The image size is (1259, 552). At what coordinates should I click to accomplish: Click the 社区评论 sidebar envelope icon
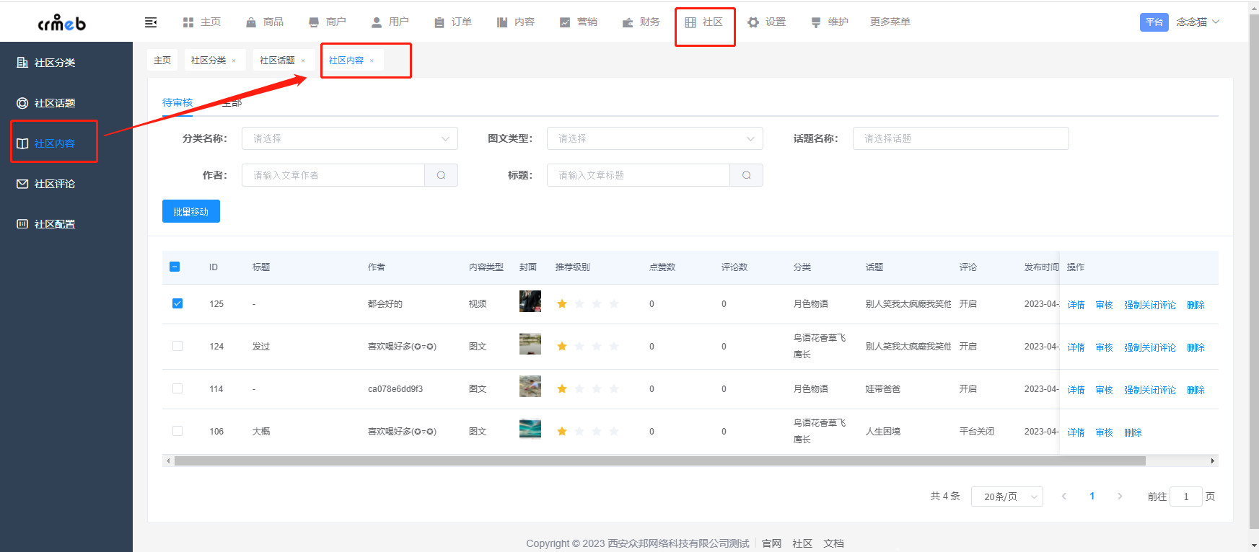22,184
